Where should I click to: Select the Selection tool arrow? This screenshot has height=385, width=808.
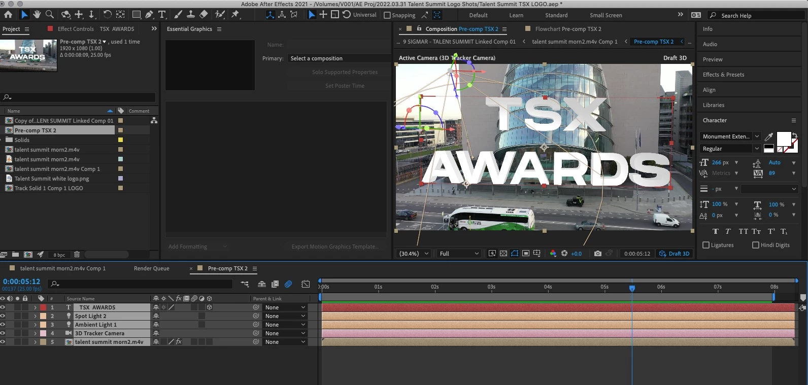click(24, 14)
